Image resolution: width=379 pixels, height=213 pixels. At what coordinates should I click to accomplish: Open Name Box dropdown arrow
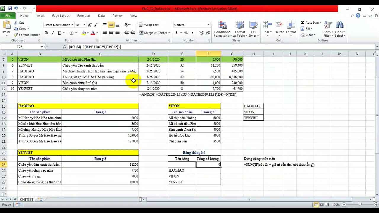point(42,47)
